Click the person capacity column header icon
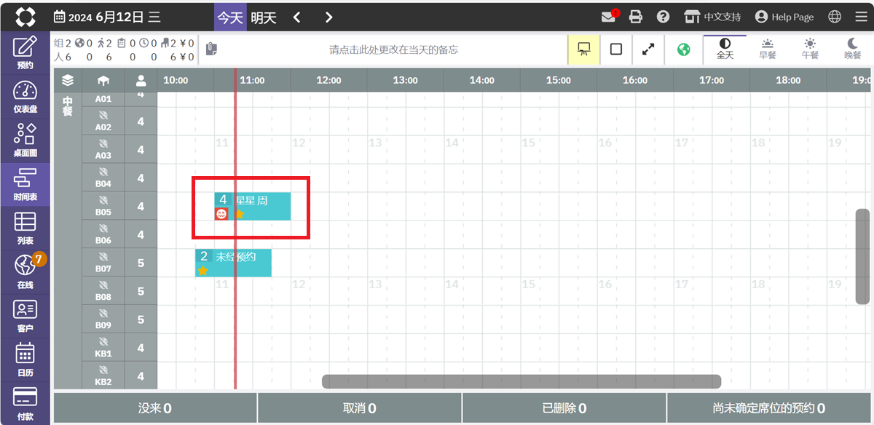Image resolution: width=874 pixels, height=425 pixels. tap(141, 80)
